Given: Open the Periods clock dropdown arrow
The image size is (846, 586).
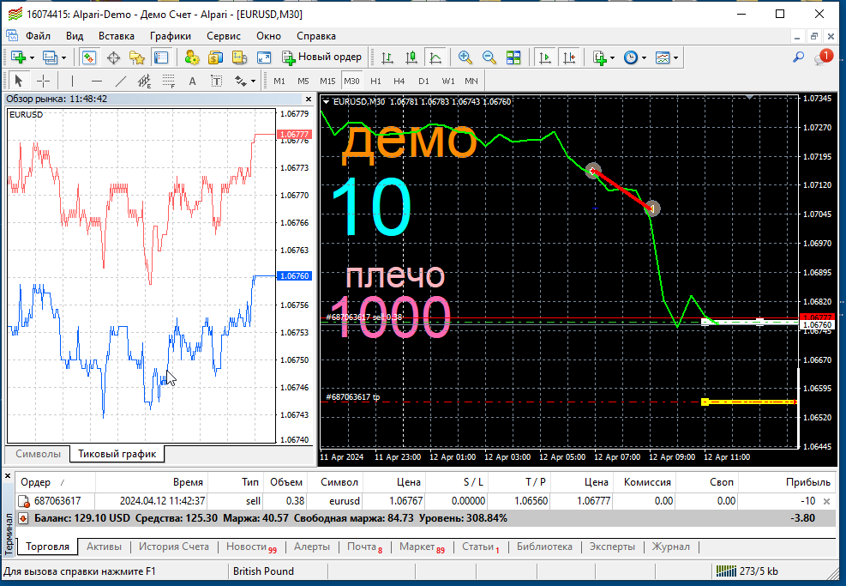Looking at the screenshot, I should (x=644, y=57).
